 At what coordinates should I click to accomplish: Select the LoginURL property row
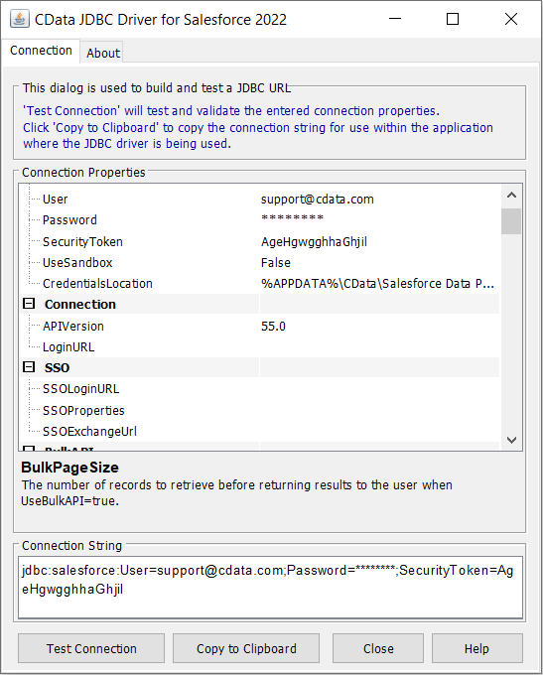[x=260, y=347]
